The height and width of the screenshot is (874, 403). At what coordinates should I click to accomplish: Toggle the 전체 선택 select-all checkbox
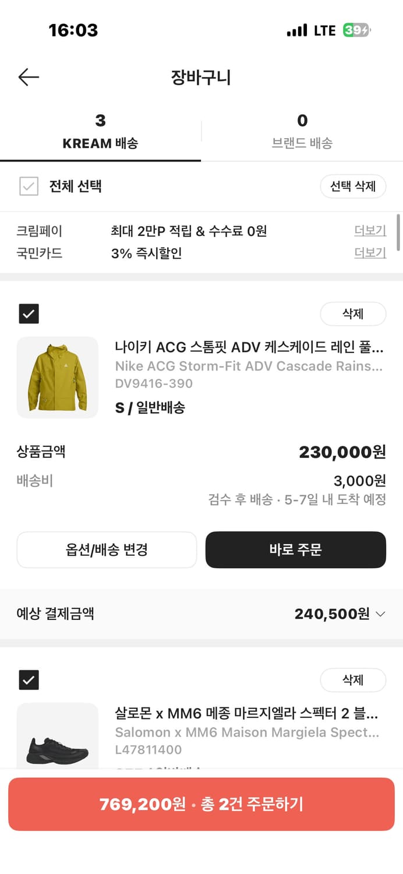pyautogui.click(x=28, y=186)
